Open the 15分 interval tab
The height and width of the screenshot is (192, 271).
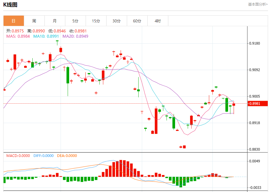click(96, 21)
